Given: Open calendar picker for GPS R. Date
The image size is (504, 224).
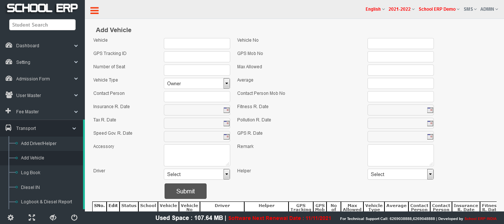Looking at the screenshot, I should point(430,137).
